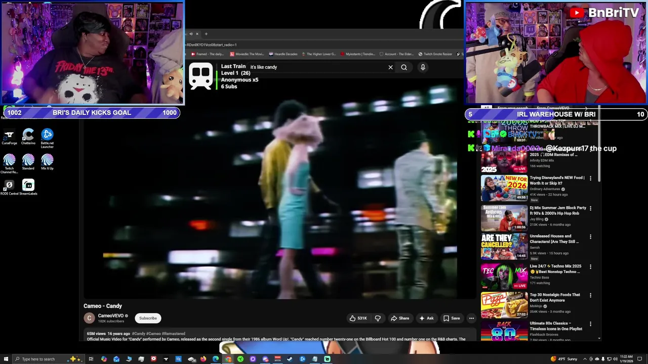648x364 pixels.
Task: Open the Heardle Decades bookmark
Action: 283,54
